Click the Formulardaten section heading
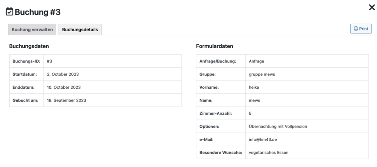The width and height of the screenshot is (377, 167). click(215, 46)
